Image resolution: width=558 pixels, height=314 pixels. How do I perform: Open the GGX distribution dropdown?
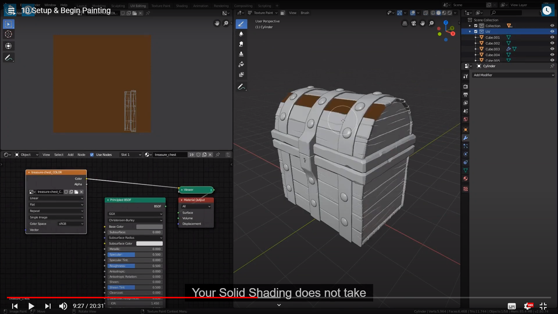coord(135,214)
